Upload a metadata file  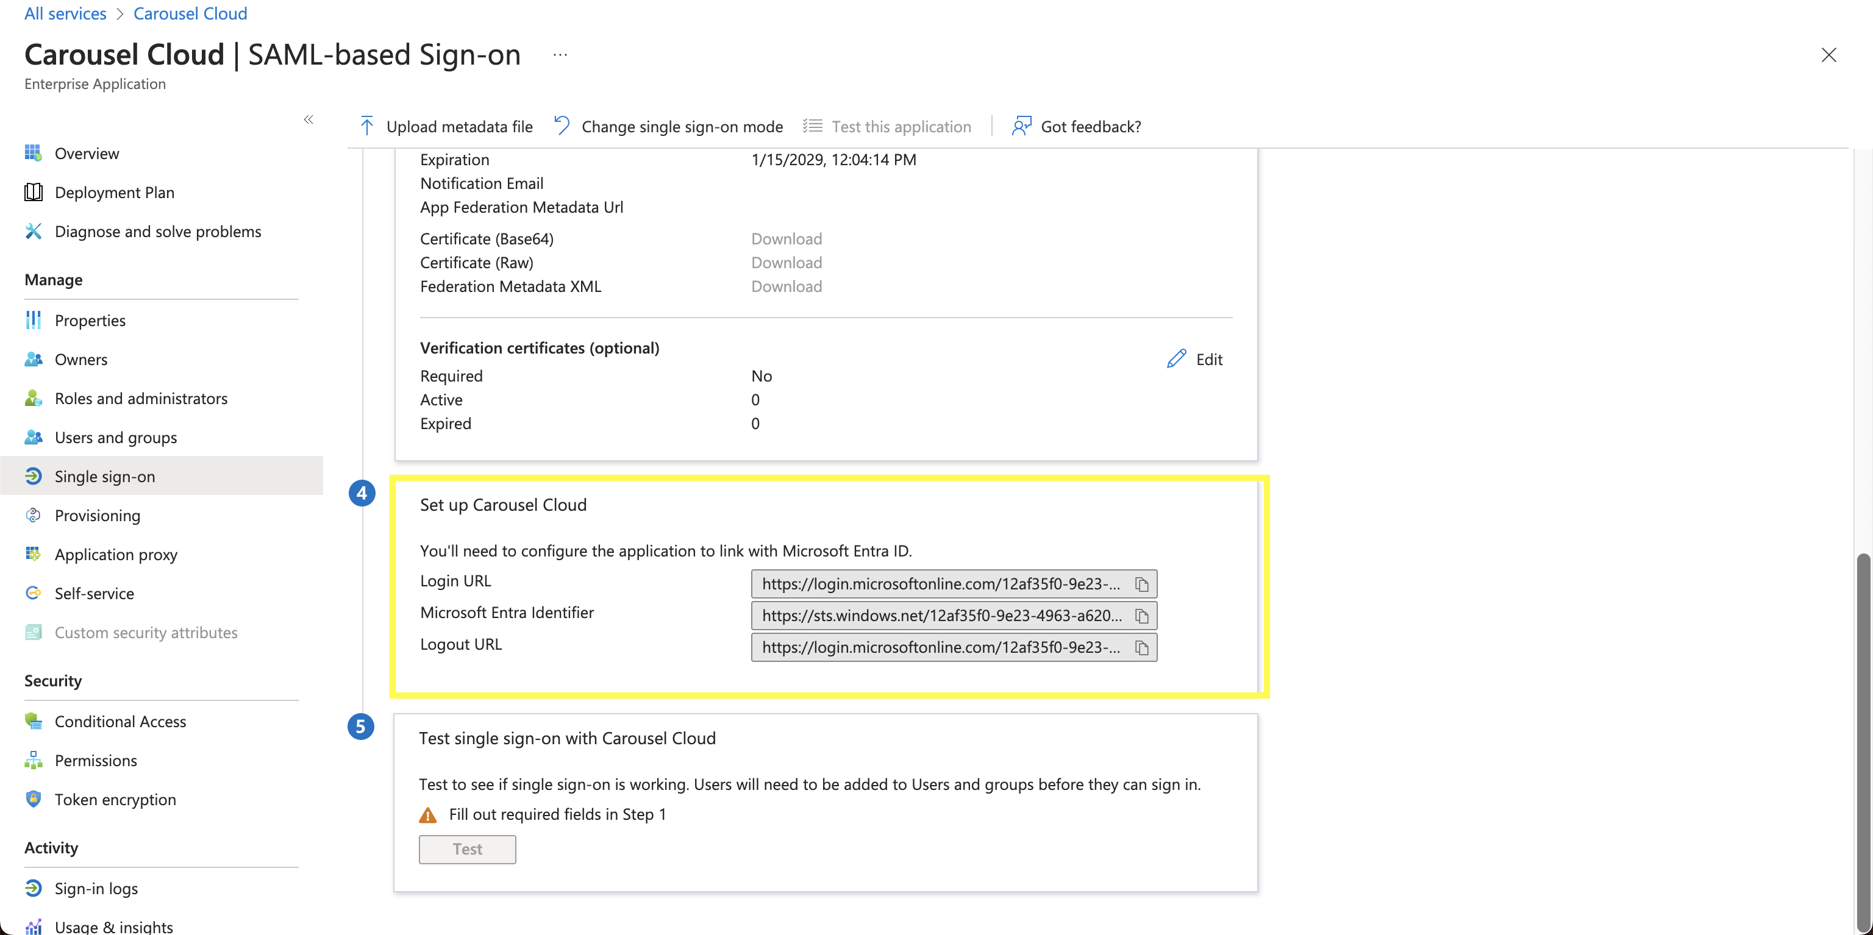tap(445, 126)
